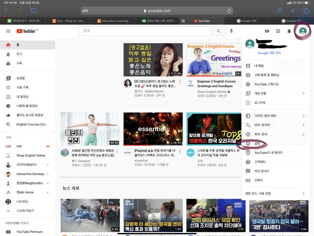The image size is (314, 236).
Task: Open the create video camera icon
Action: pos(267,31)
